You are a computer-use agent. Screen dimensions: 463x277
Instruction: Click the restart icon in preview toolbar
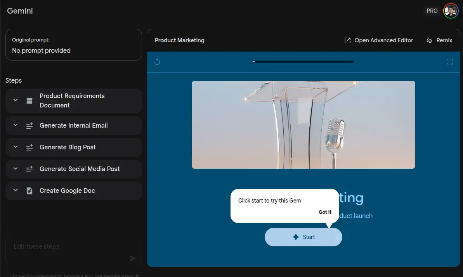click(157, 62)
